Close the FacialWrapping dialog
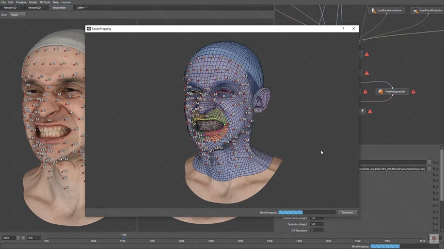 (x=353, y=28)
